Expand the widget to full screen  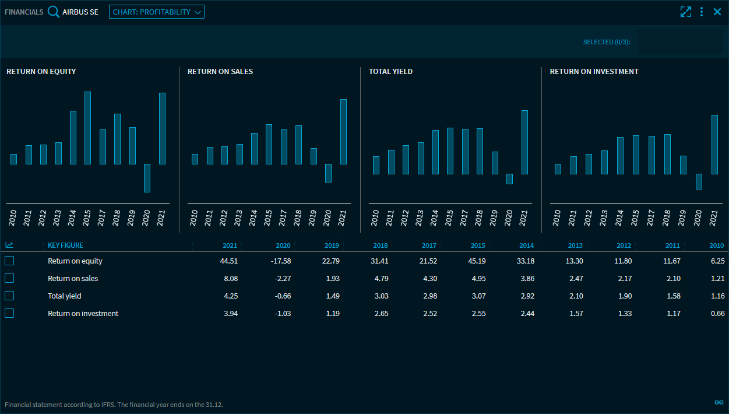tap(685, 12)
